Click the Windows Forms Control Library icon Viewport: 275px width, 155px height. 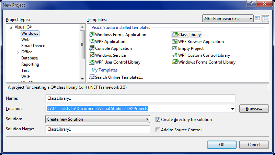click(174, 62)
